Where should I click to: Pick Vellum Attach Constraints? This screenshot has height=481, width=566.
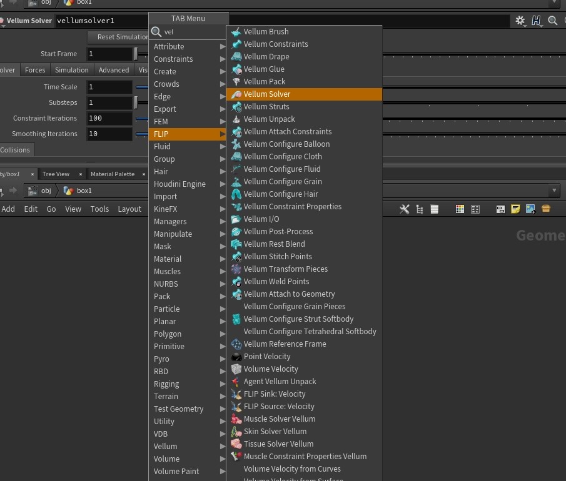click(304, 132)
